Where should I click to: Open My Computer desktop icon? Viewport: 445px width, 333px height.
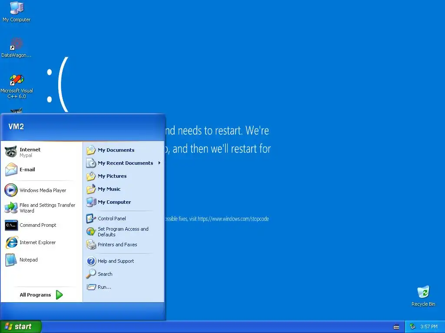point(17,11)
